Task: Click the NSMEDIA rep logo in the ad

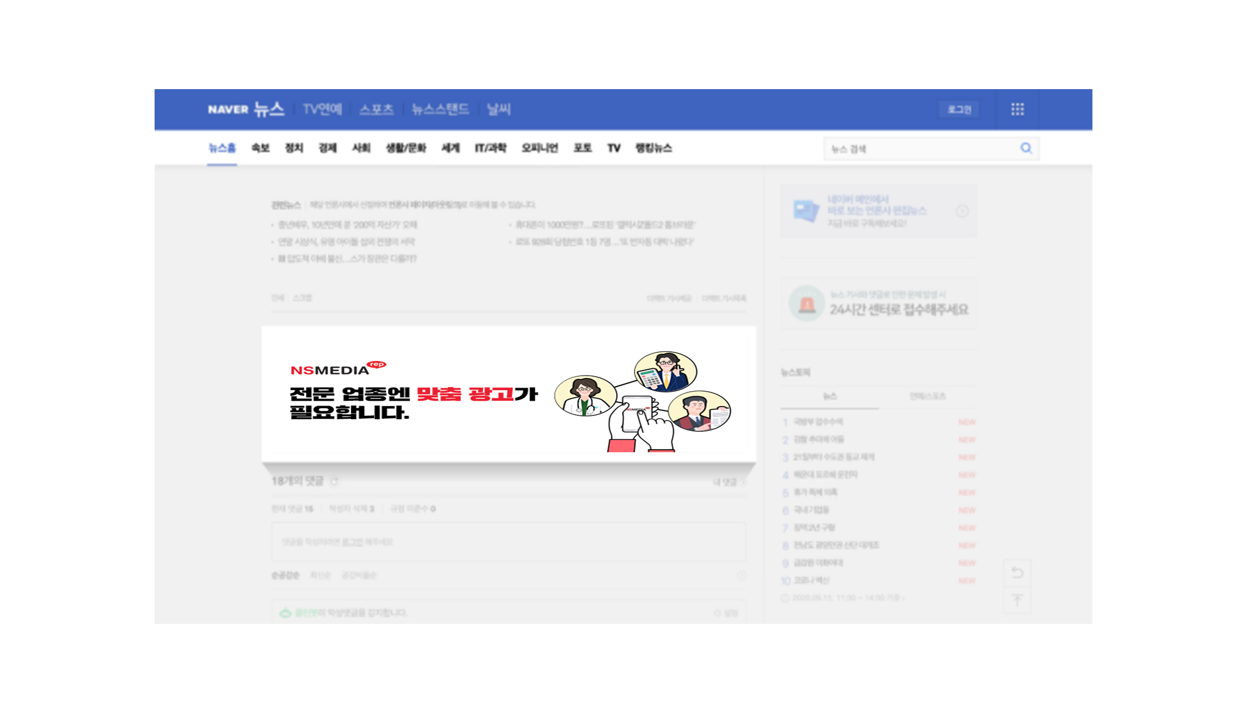Action: coord(338,368)
